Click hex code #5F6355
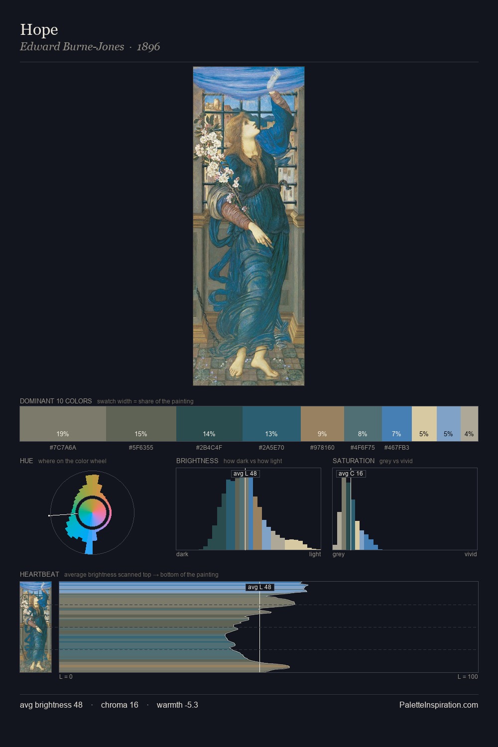 tap(141, 448)
